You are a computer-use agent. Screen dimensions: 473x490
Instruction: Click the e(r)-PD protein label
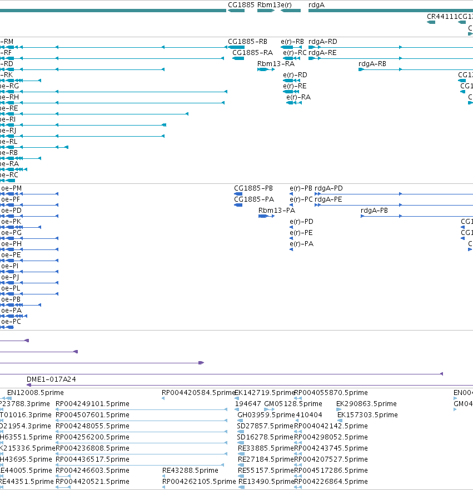[x=302, y=222]
